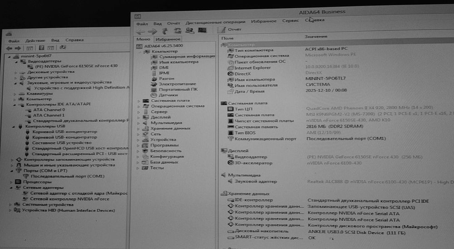Image resolution: width=454 pixels, height=249 pixels.
Task: Click the Сеть network icon in tree
Action: 145,134
